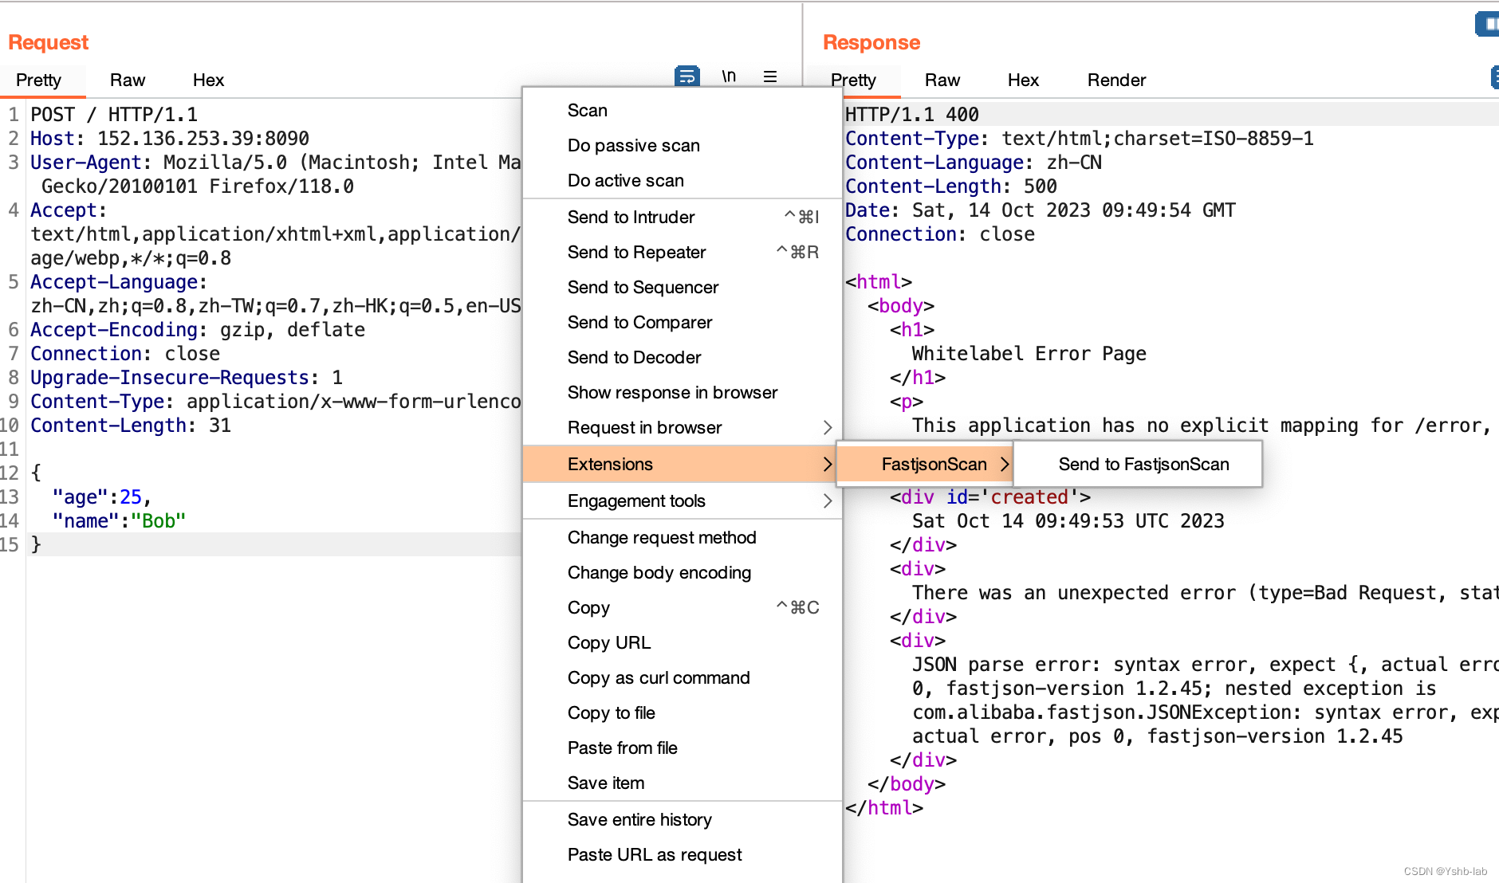Select Change request method
The width and height of the screenshot is (1499, 883).
pyautogui.click(x=662, y=537)
